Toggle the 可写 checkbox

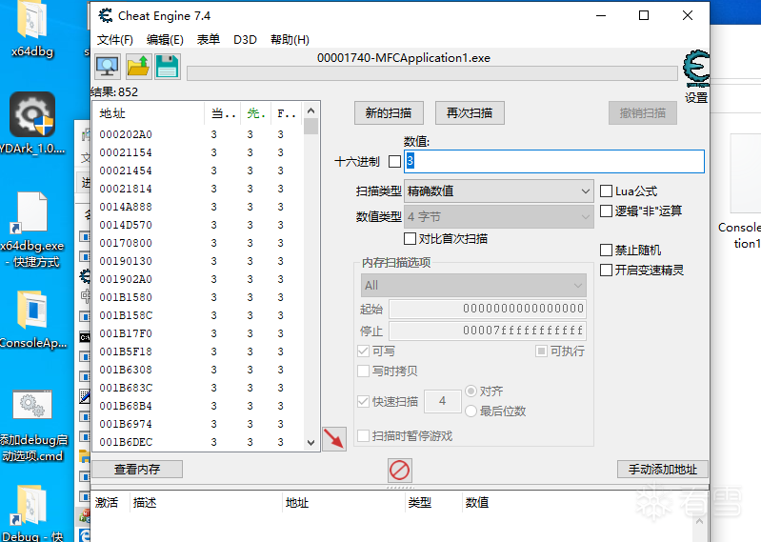point(363,351)
